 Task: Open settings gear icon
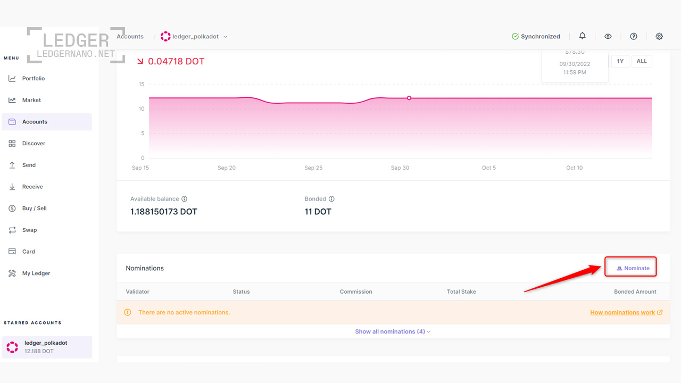click(659, 36)
